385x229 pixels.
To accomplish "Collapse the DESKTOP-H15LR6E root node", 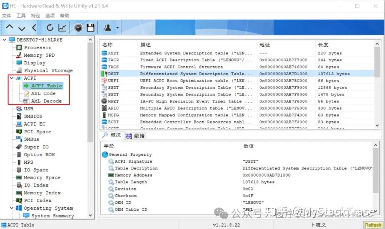I will (x=4, y=40).
